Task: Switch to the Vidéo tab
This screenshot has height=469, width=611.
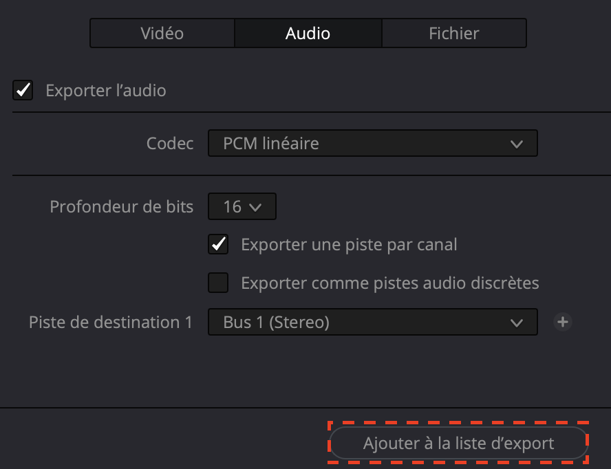Action: (x=162, y=33)
